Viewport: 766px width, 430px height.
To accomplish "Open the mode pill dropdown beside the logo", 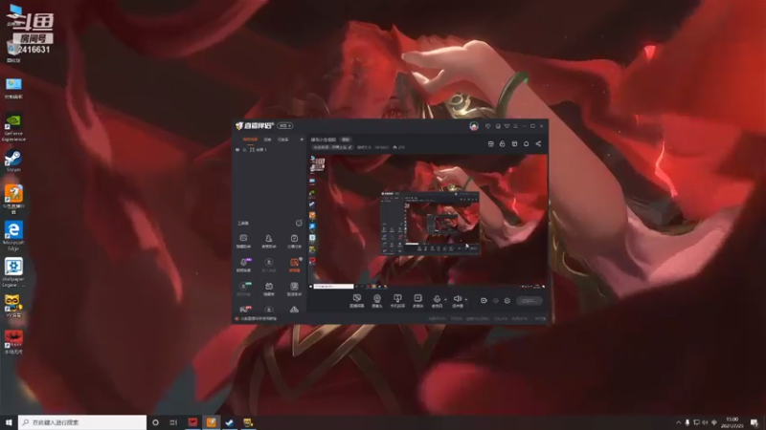I will 285,126.
